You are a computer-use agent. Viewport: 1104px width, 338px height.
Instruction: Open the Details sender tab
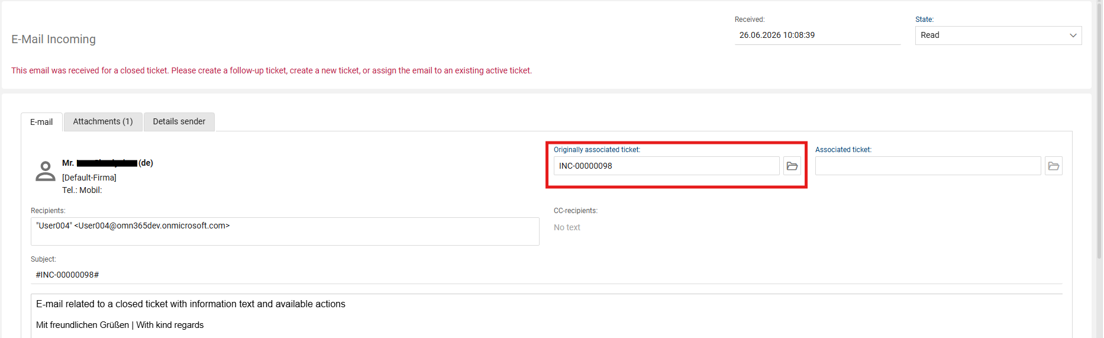(x=179, y=121)
